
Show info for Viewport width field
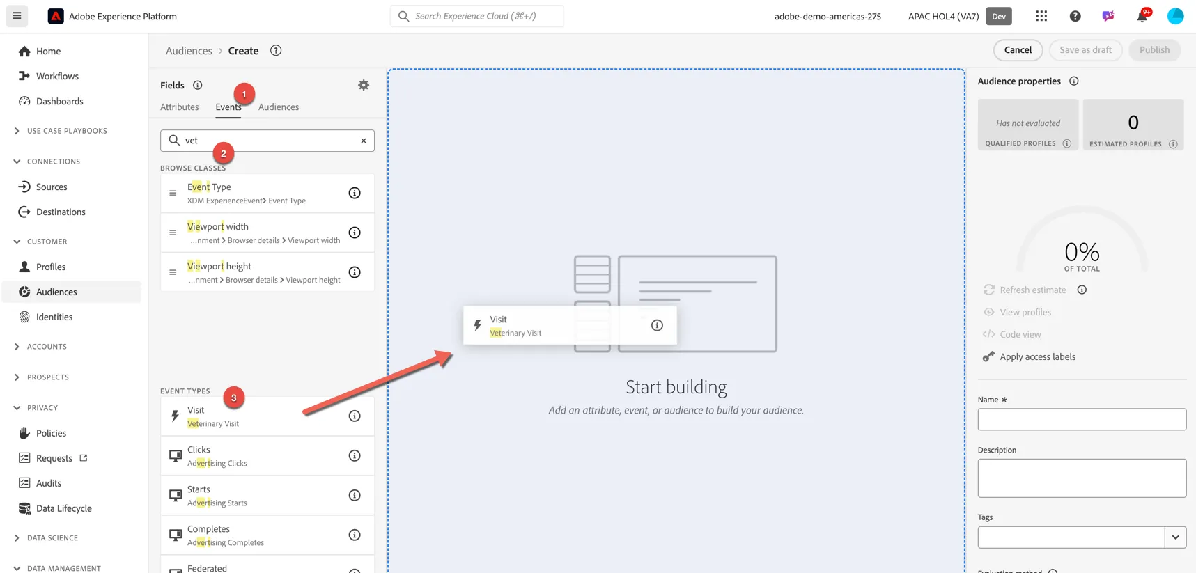pyautogui.click(x=355, y=233)
